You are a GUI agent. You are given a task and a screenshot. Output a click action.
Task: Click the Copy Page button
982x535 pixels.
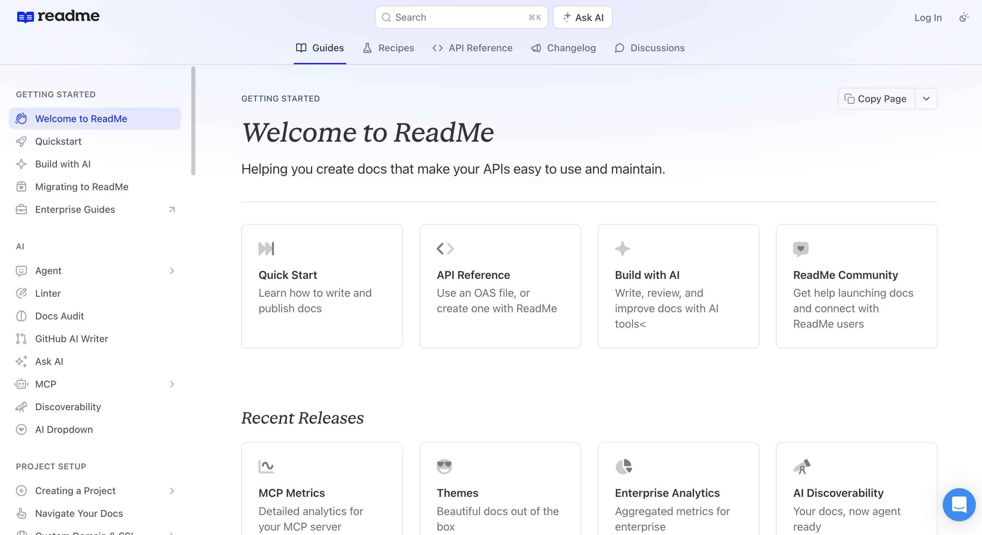click(x=876, y=99)
